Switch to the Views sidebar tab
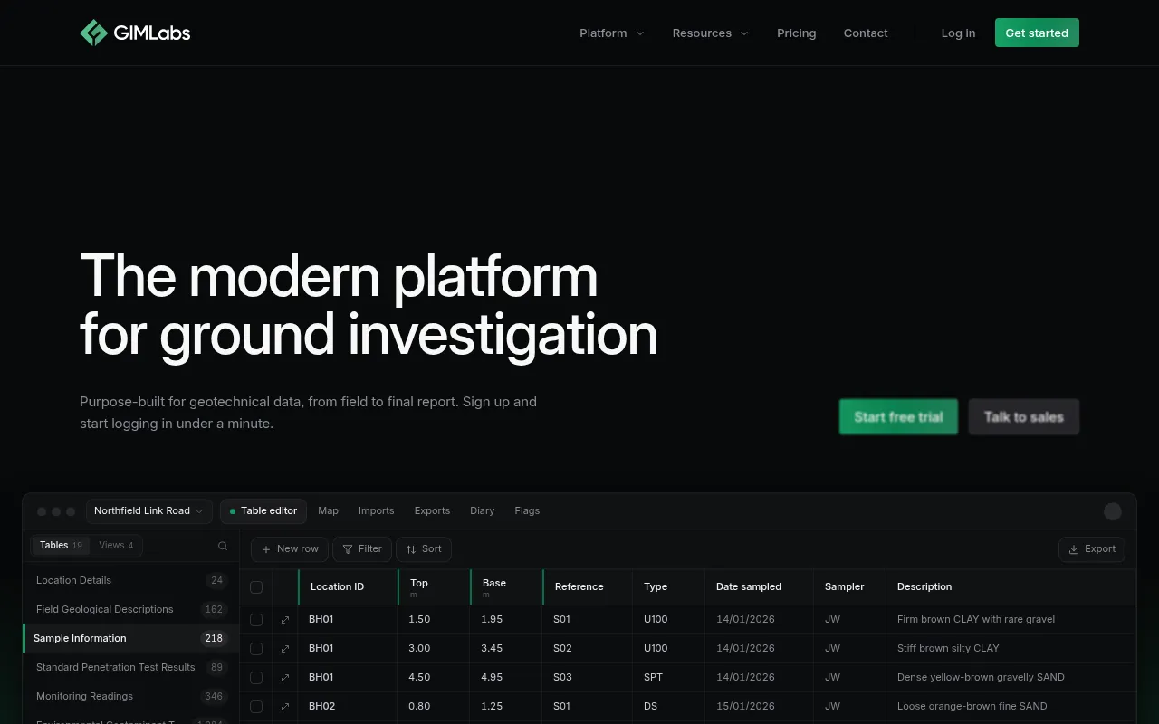The image size is (1159, 724). click(x=116, y=546)
